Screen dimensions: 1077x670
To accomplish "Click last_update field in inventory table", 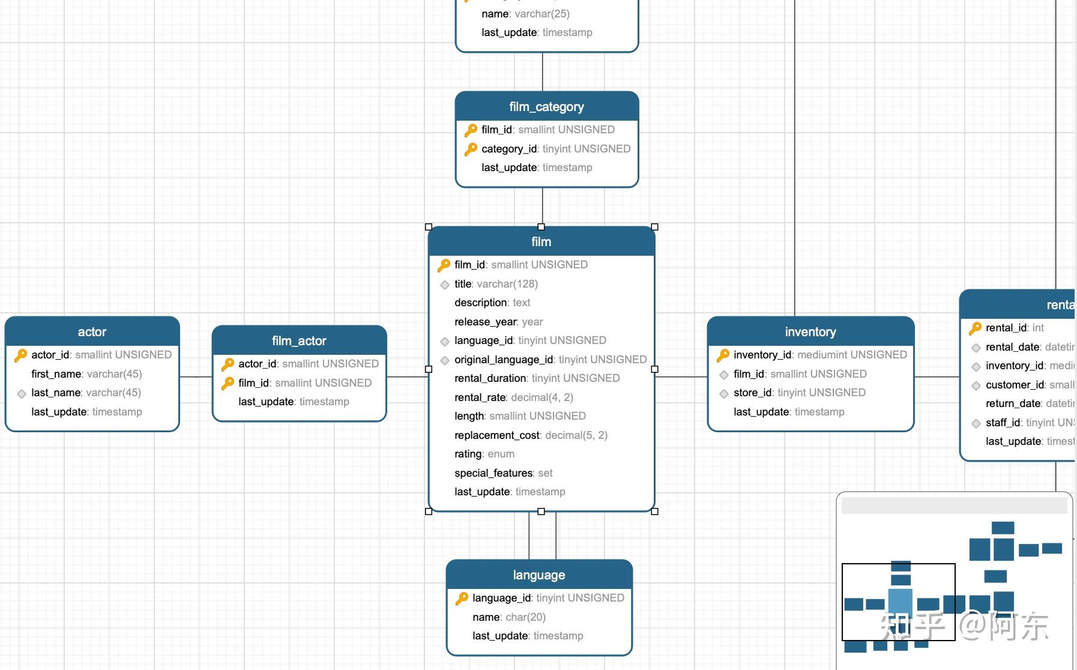I will [789, 412].
